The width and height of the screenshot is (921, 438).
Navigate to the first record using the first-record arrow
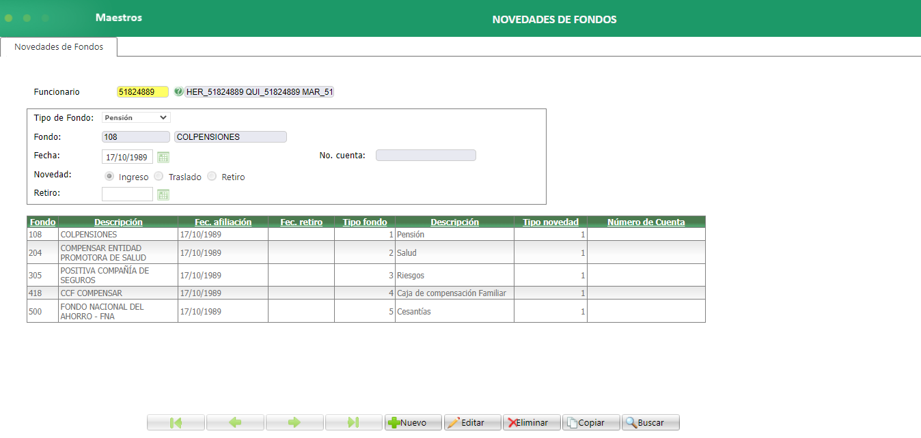176,422
